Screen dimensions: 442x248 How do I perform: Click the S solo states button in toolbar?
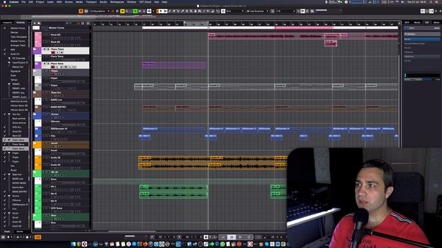[x=127, y=11]
